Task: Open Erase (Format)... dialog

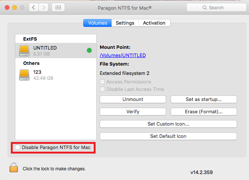Action: coord(204,112)
